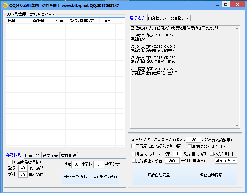247x193 pixels.
Task: Switch to the 运行记录 tab
Action: pos(137,18)
